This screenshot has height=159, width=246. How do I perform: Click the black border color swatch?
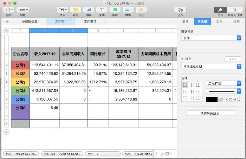(x=212, y=99)
